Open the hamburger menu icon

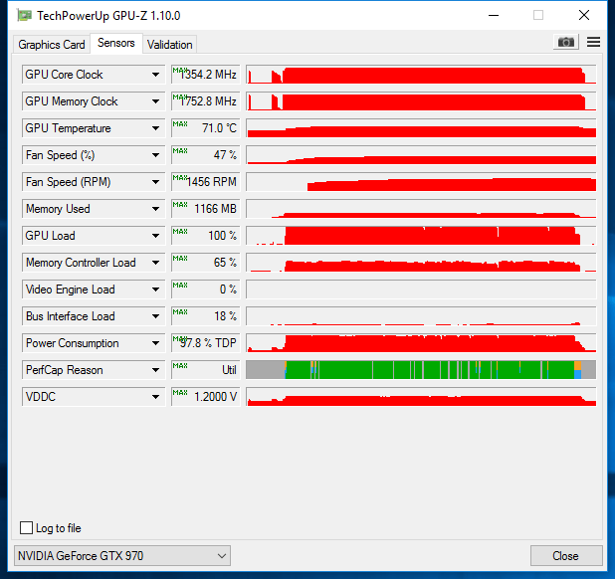pyautogui.click(x=594, y=42)
